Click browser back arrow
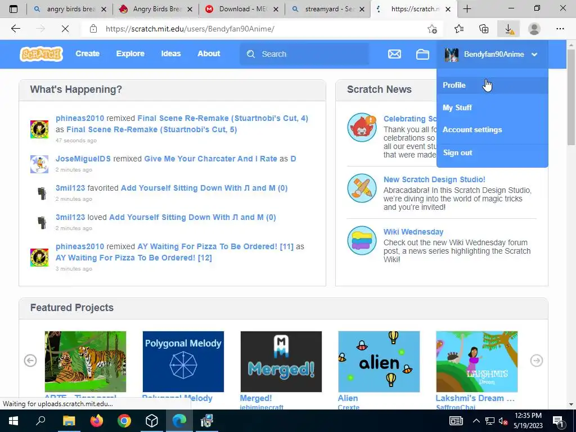 pos(15,29)
